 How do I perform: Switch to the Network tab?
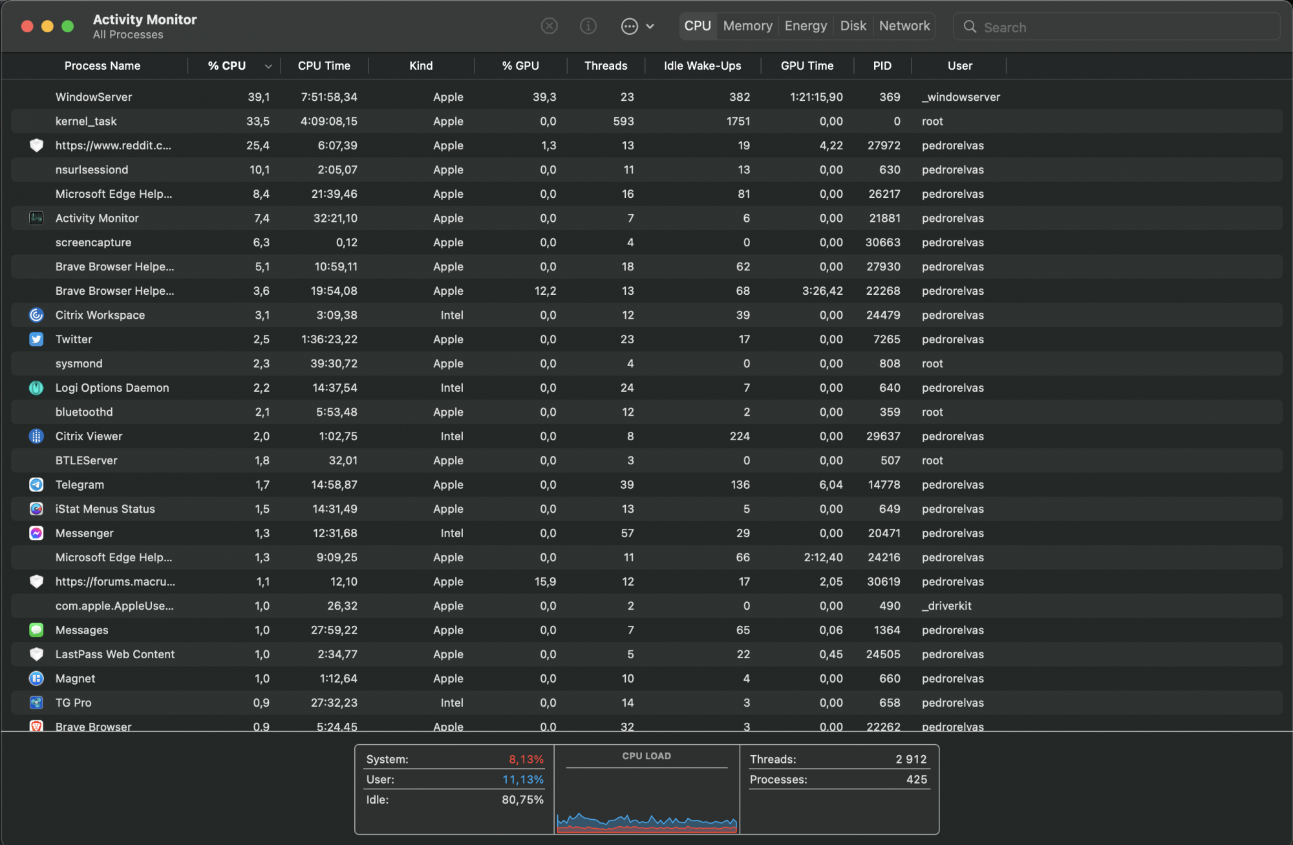904,26
